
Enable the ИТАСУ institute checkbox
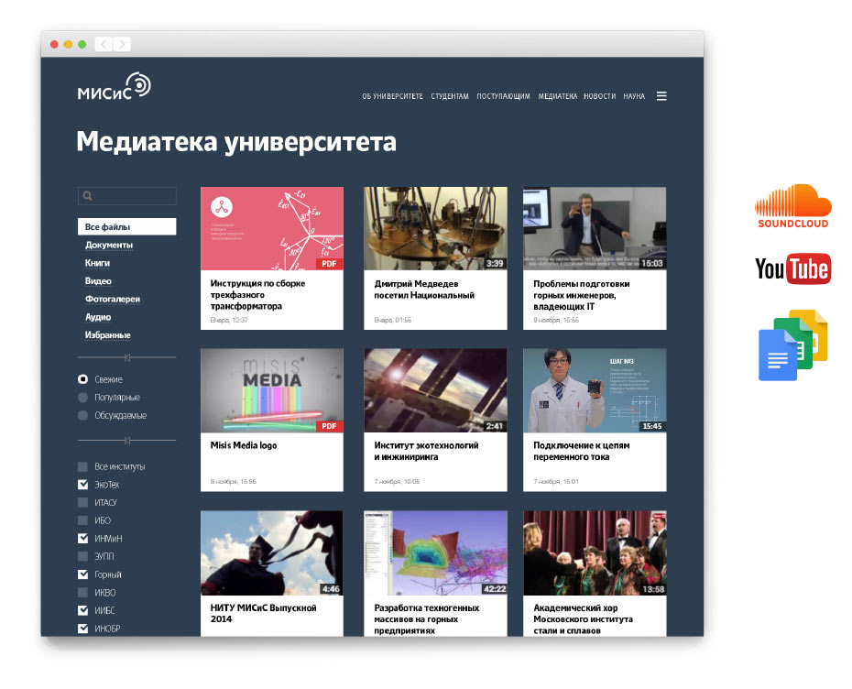[82, 502]
